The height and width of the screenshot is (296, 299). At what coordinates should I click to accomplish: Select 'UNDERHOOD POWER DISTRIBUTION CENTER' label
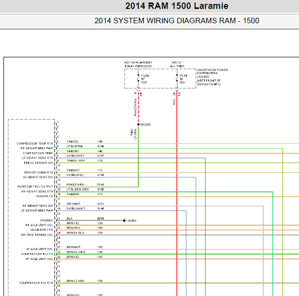coord(213,77)
